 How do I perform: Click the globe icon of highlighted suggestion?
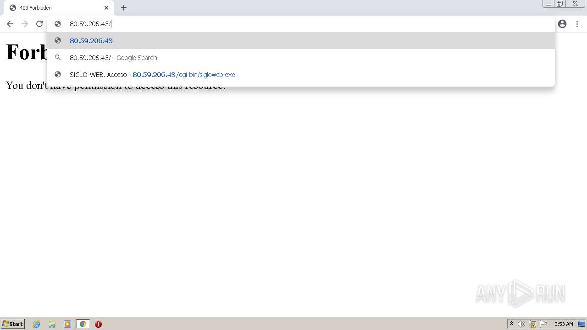pos(58,41)
